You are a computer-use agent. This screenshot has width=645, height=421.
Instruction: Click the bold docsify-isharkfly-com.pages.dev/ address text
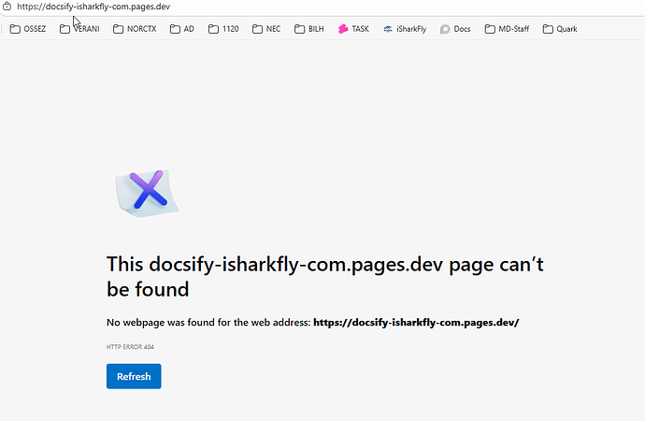pos(416,322)
